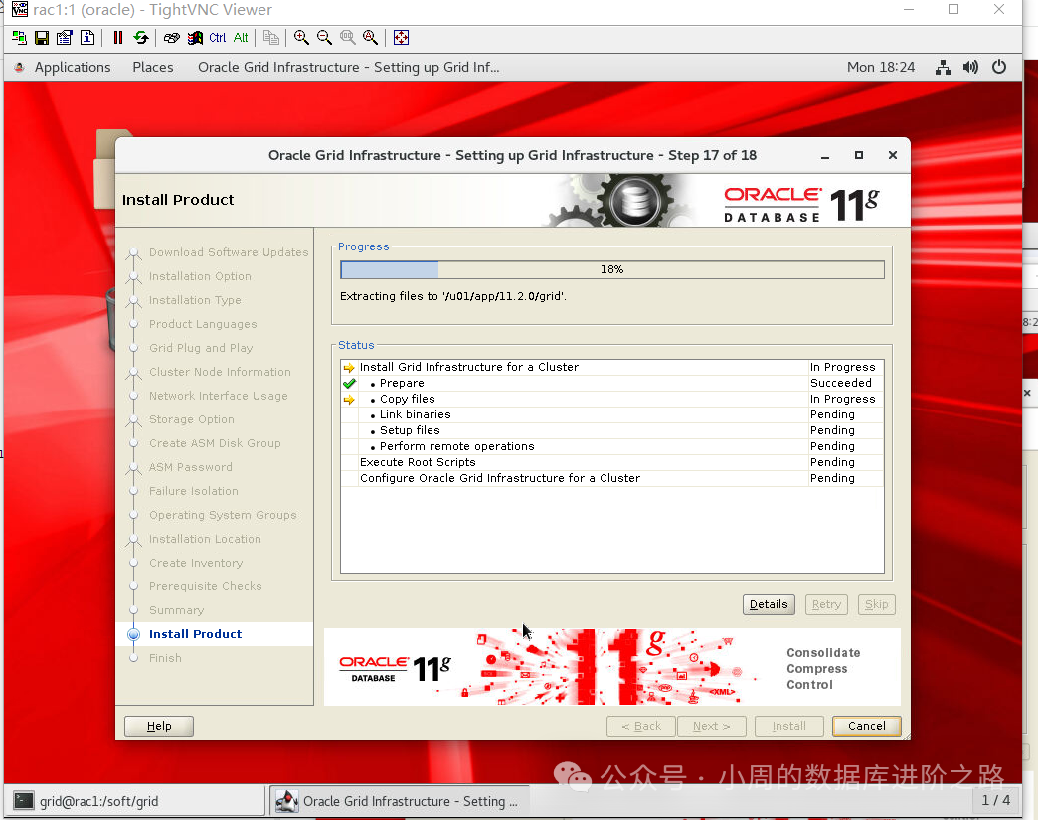Screen dimensions: 1038x820
Task: Click the Cancel button
Action: (867, 726)
